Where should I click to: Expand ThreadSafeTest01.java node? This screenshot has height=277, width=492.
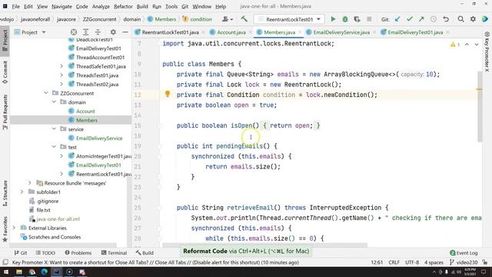pos(61,66)
